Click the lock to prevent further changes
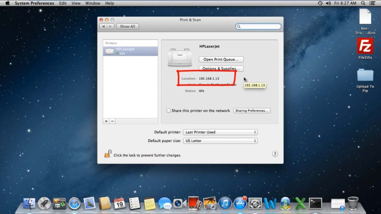 click(107, 154)
